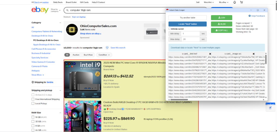Download scraped data as XLSX
Viewport: 277px width, 132px height.
coord(222,24)
